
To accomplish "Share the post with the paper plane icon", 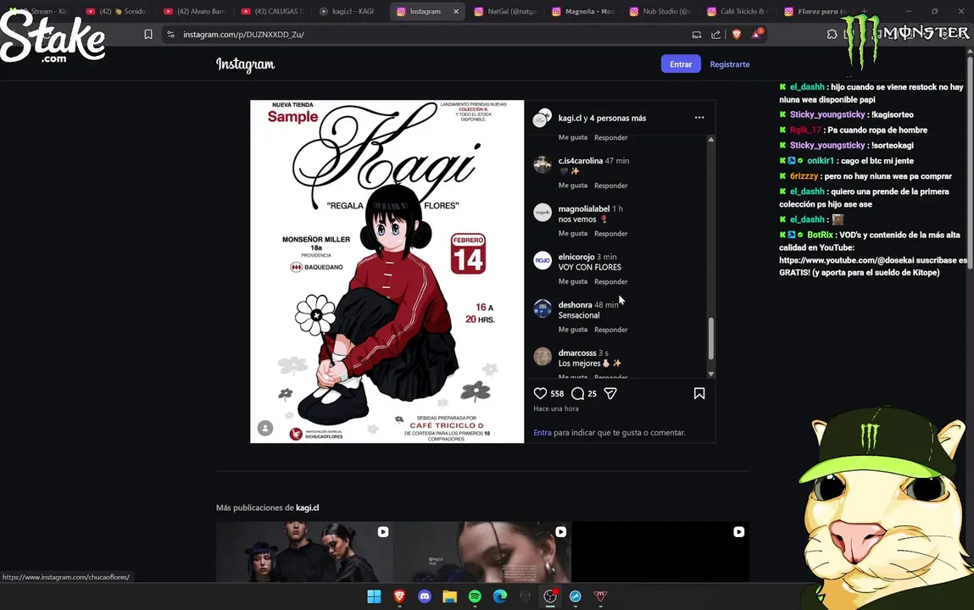I will point(610,393).
